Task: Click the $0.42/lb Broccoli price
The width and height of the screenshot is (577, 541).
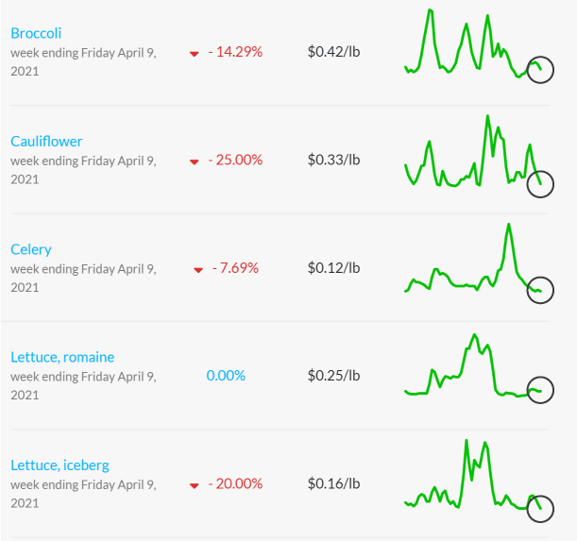Action: coord(333,52)
